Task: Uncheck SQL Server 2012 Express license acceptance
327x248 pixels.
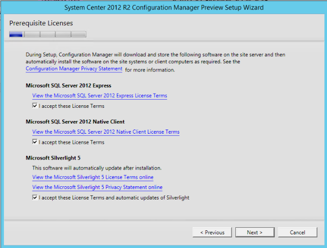Action: tap(35, 106)
